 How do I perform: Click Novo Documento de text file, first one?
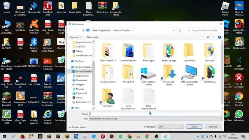[128, 99]
